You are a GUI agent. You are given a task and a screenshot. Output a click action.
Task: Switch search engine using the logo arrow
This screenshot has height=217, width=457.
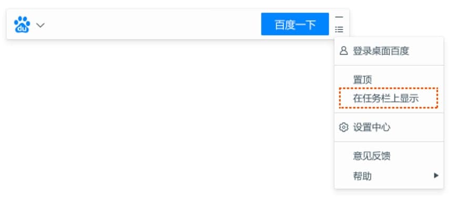tap(40, 25)
